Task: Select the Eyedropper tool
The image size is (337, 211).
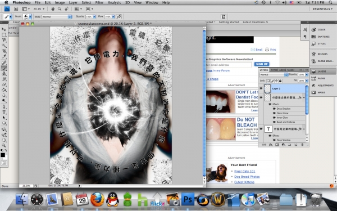Action: coord(4,57)
